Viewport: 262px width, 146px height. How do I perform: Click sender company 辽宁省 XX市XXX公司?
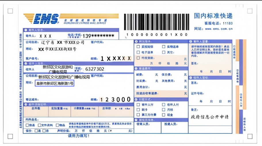click(x=63, y=43)
